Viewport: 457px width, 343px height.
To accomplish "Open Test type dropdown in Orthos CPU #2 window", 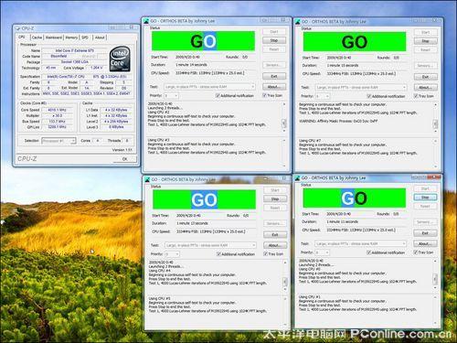I will 209,87.
